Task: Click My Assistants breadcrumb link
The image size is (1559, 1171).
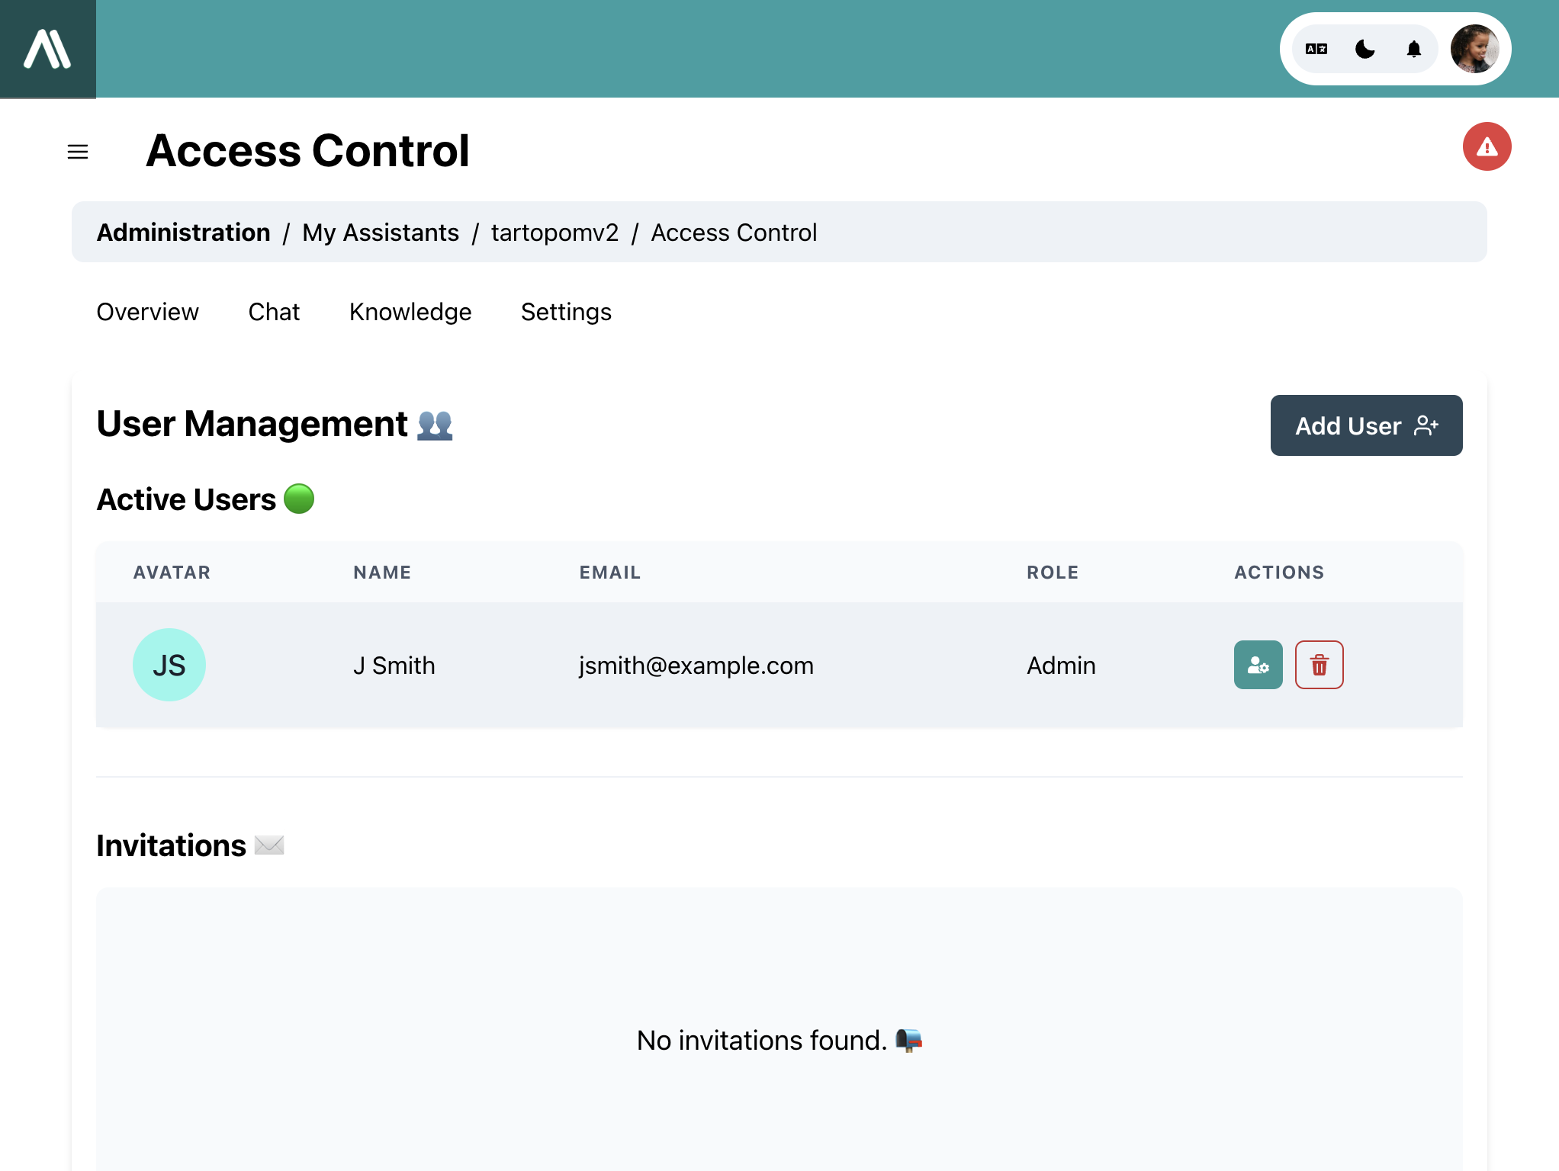Action: (380, 233)
